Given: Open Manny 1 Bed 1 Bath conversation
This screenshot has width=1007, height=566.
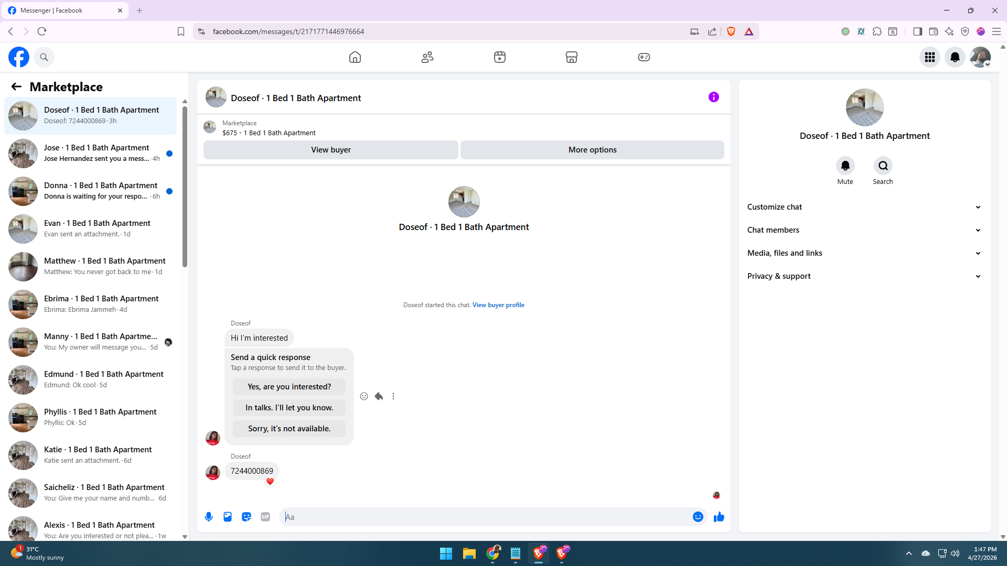Looking at the screenshot, I should pyautogui.click(x=90, y=342).
